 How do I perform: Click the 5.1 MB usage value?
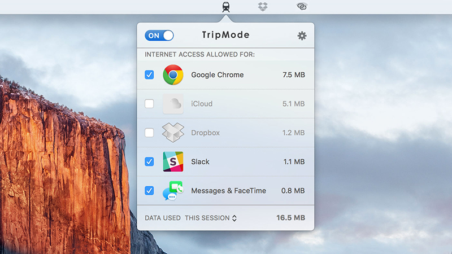click(293, 104)
